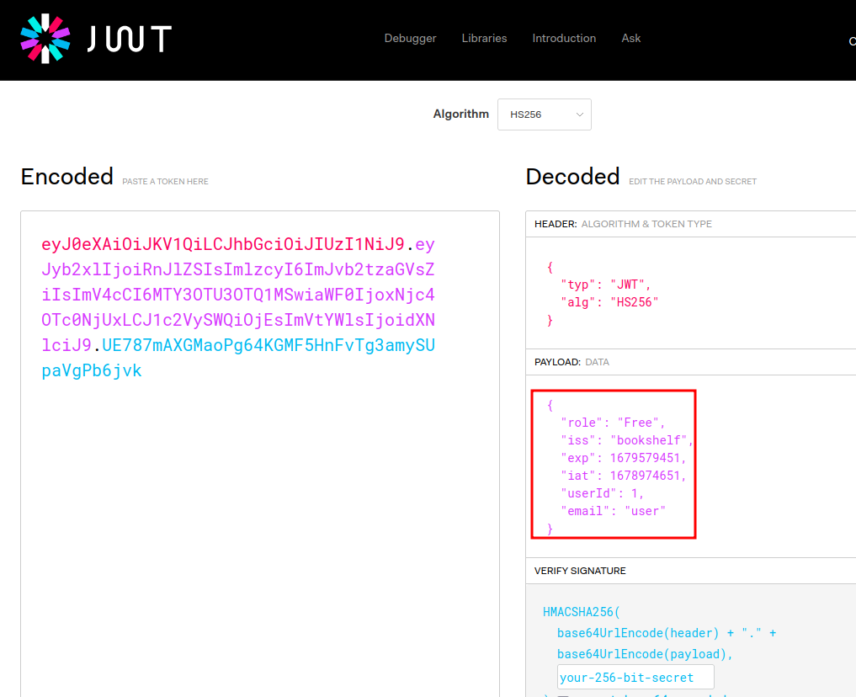This screenshot has width=856, height=697.
Task: Open the Libraries nav link
Action: [x=484, y=38]
